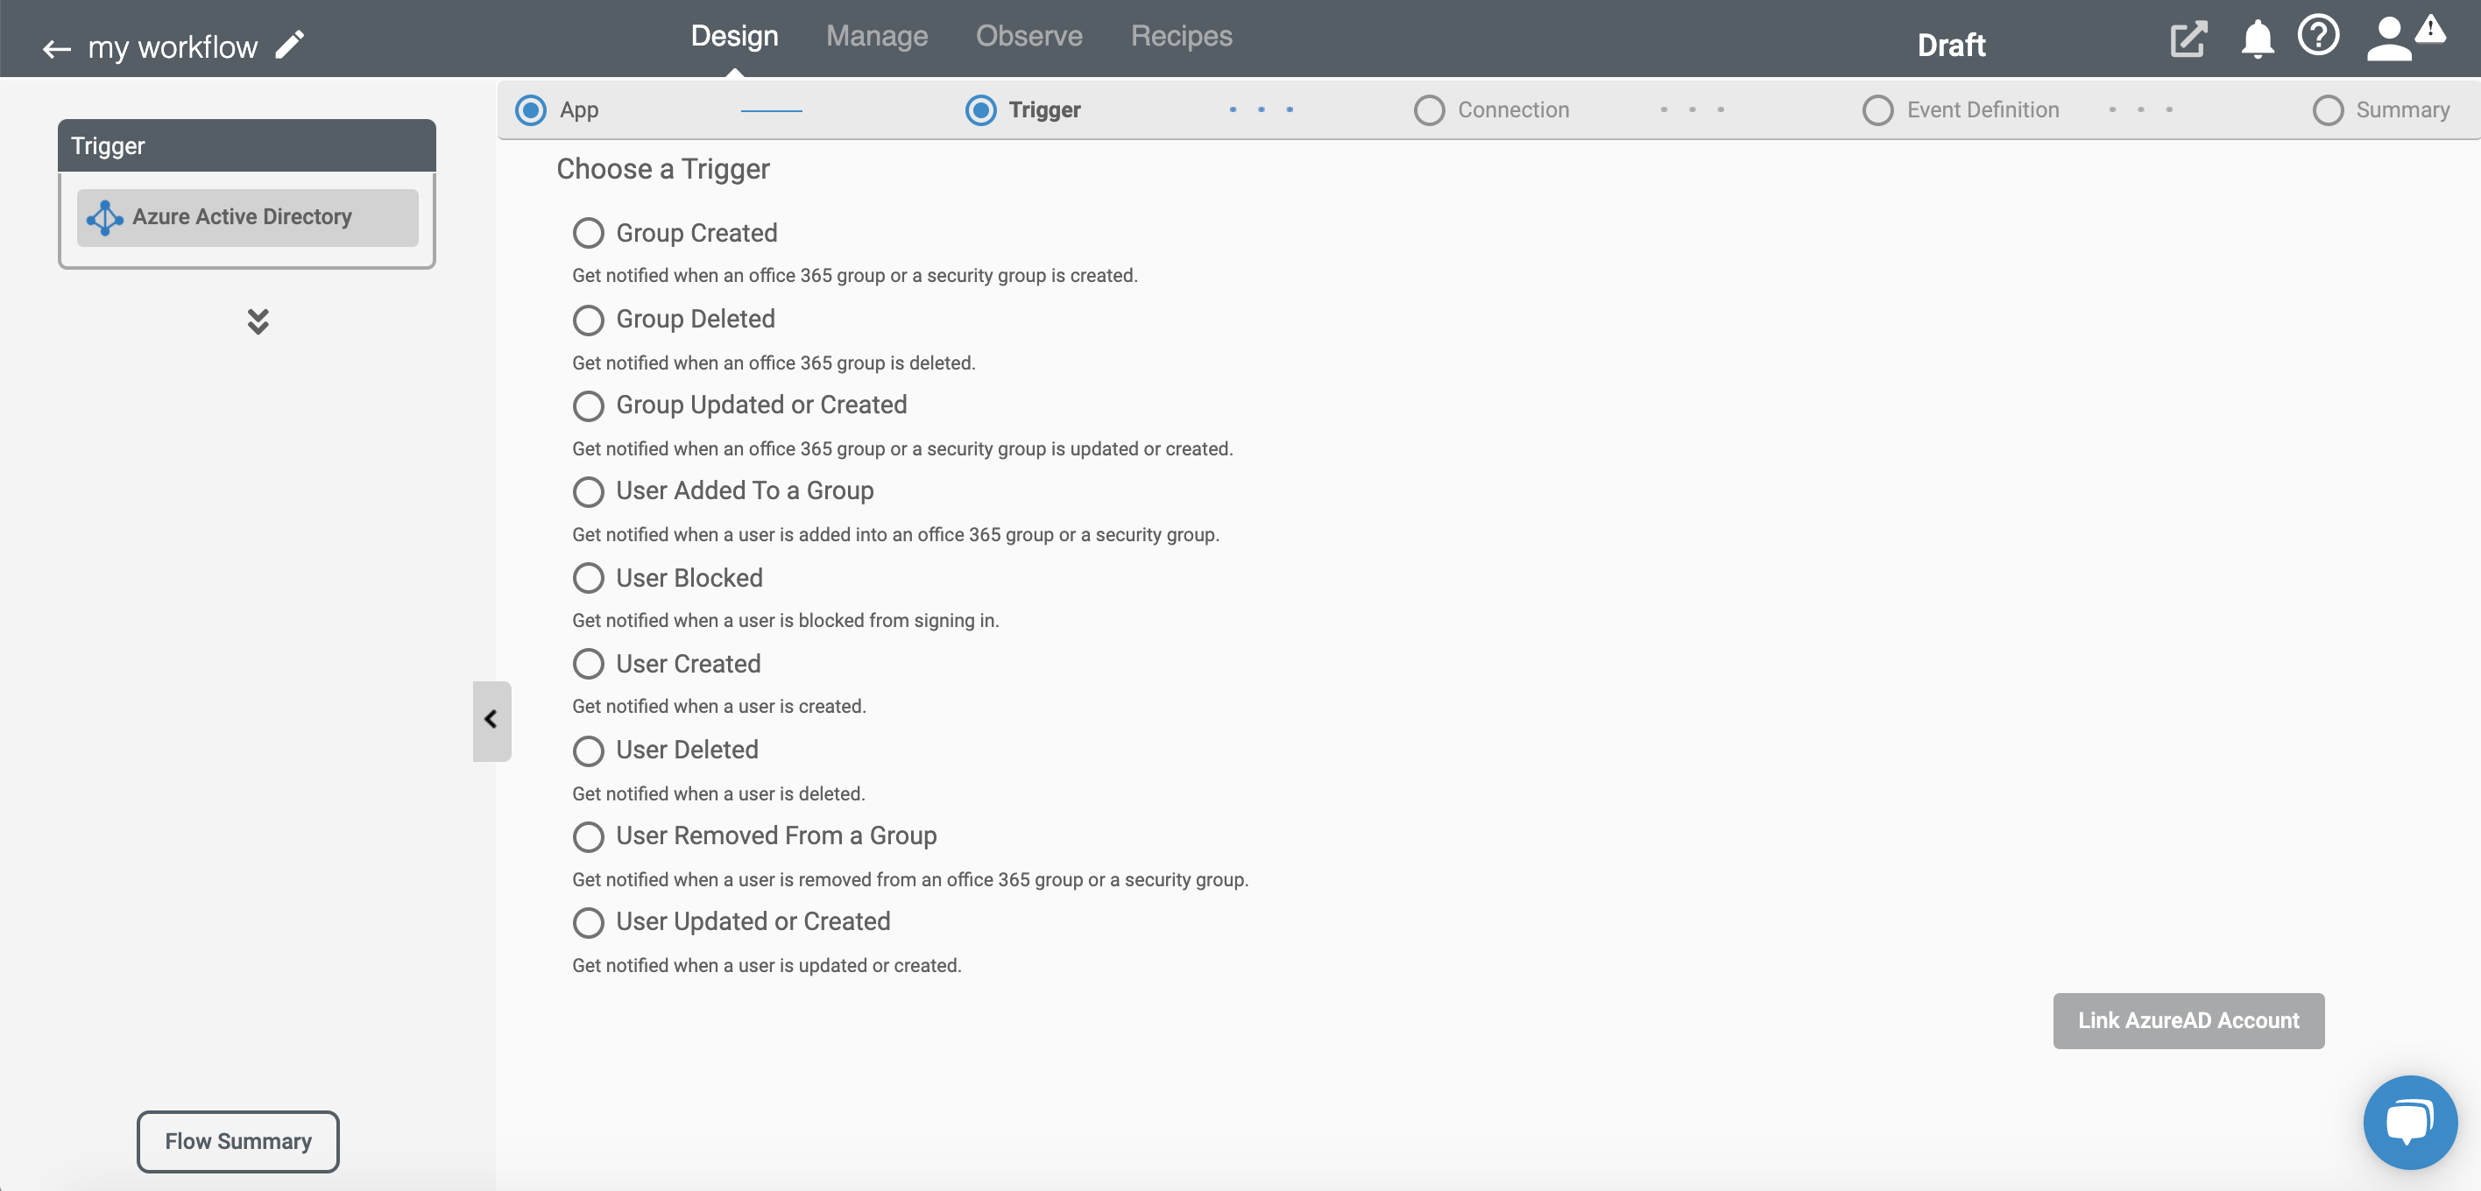The height and width of the screenshot is (1191, 2481).
Task: Open the Flow Summary
Action: (238, 1141)
